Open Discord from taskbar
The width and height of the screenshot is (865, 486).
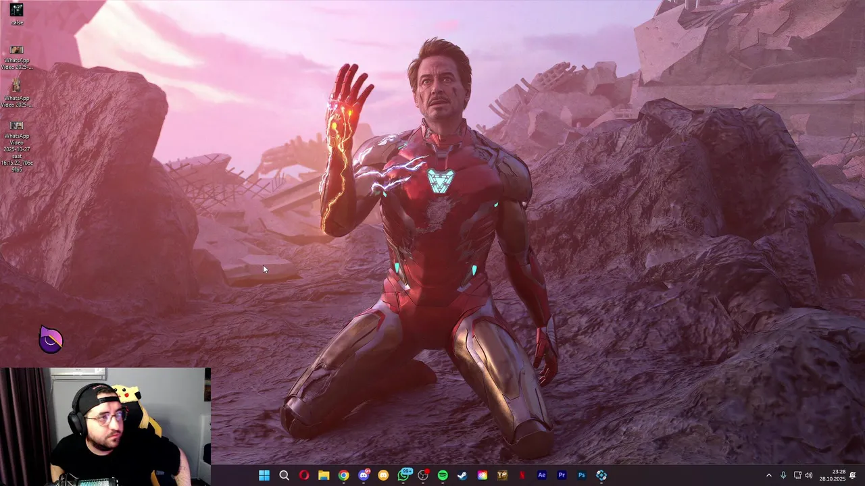(x=364, y=475)
